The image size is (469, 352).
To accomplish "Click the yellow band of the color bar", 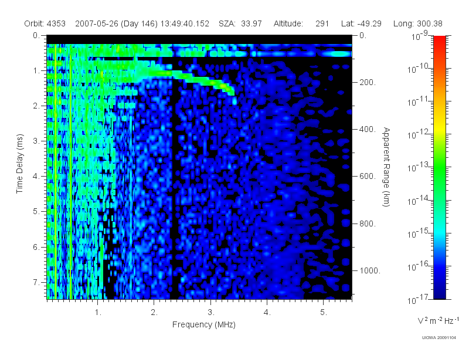I will point(439,127).
